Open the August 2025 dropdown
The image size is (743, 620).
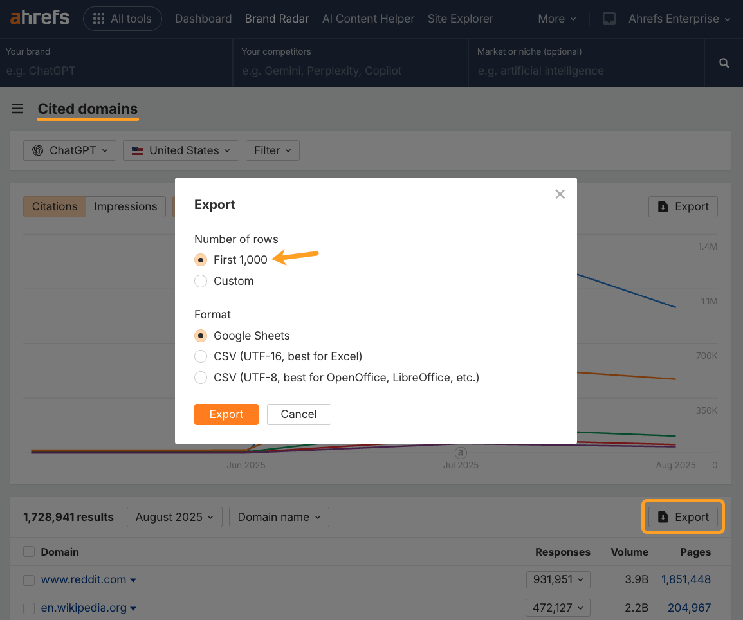174,516
